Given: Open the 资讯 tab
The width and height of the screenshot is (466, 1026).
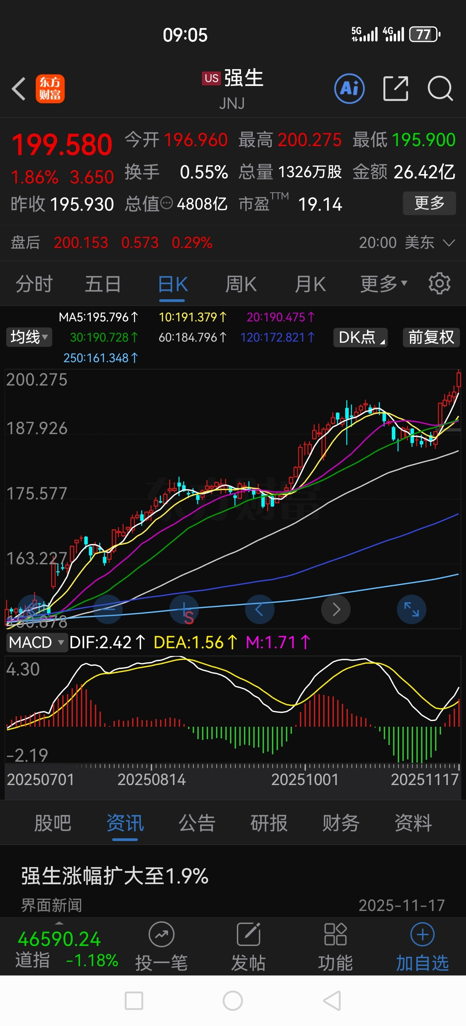Looking at the screenshot, I should 125,823.
